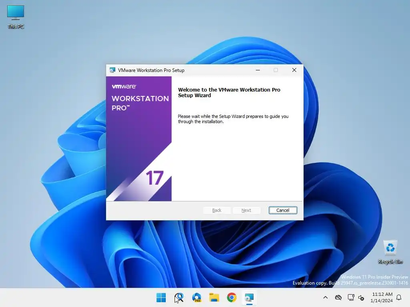This screenshot has width=410, height=307.
Task: Switch to VMware installer taskbar icon
Action: pos(249,297)
